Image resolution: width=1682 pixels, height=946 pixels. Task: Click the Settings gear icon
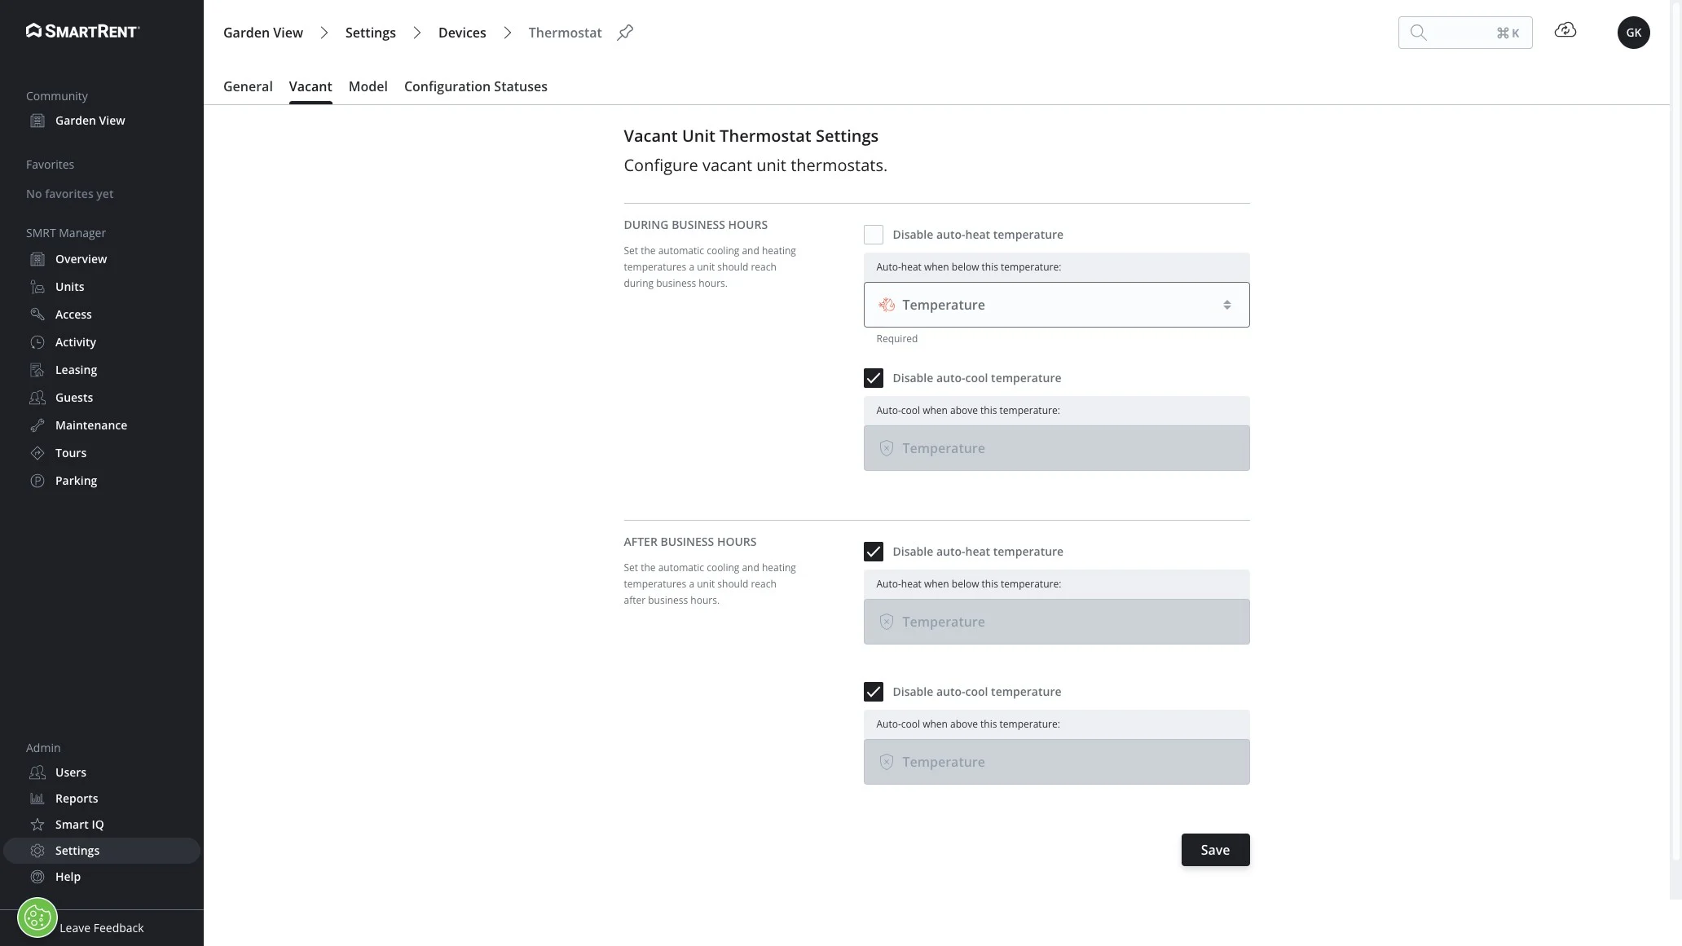[x=37, y=851]
